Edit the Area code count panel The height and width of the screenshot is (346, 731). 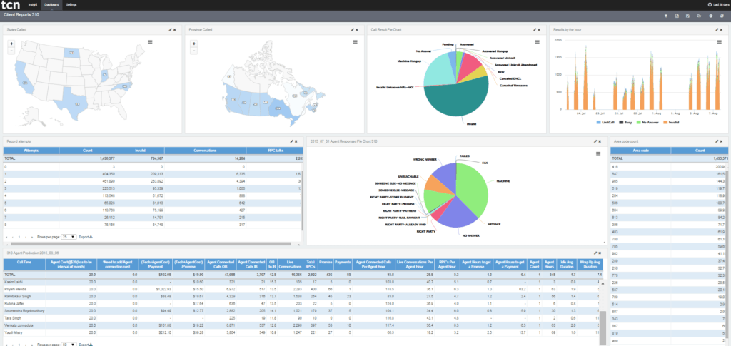[x=717, y=141]
